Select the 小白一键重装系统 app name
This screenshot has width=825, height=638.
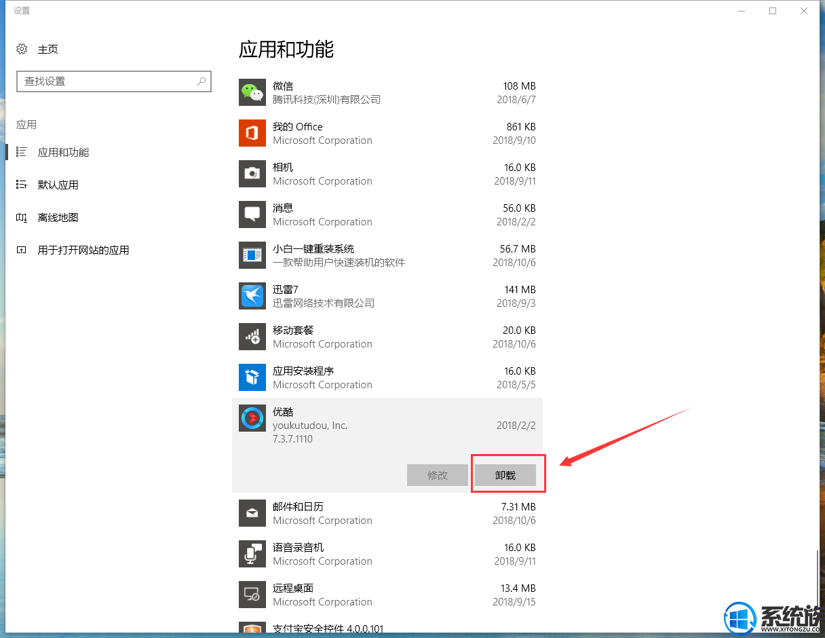point(313,248)
